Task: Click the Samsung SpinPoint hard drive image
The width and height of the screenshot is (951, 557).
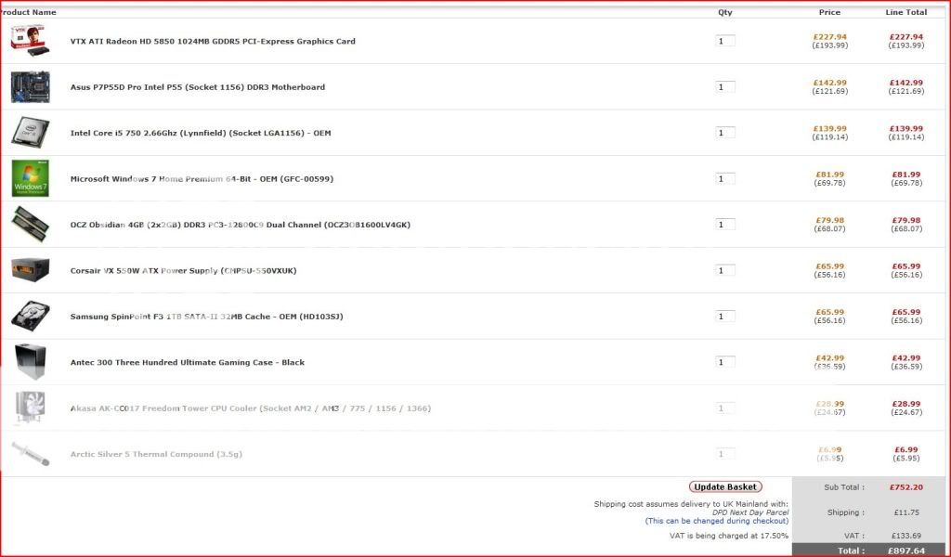Action: [x=30, y=316]
